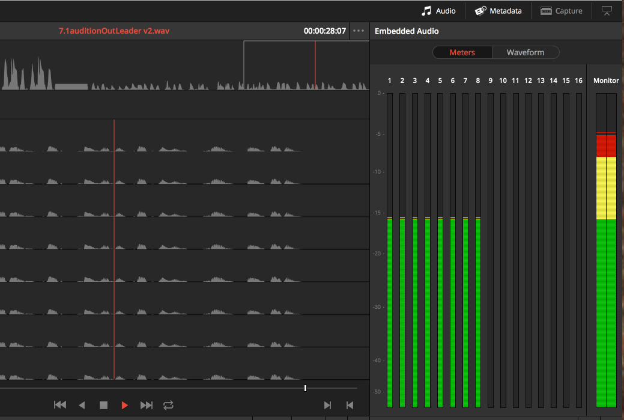Click the red playhead in channel waveforms
Viewport: 624px width, 420px height.
click(114, 249)
